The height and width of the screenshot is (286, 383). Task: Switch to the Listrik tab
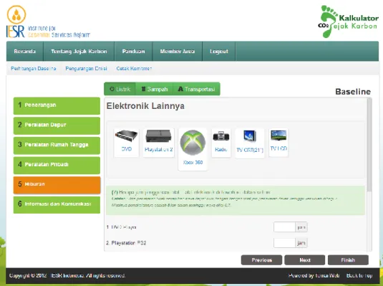click(120, 89)
